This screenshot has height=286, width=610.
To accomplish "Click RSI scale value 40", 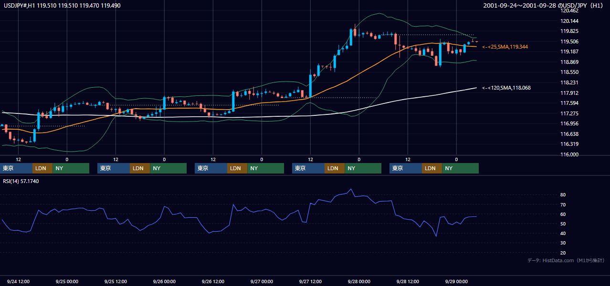I will [563, 233].
